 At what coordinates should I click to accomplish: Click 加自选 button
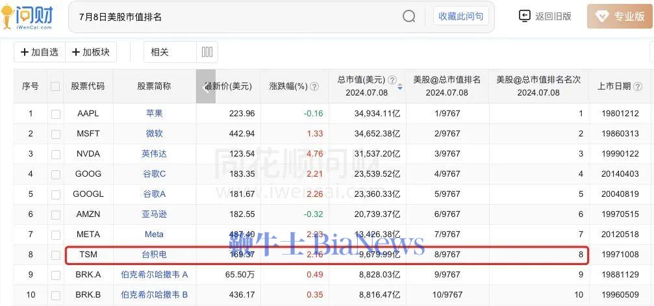tap(40, 52)
